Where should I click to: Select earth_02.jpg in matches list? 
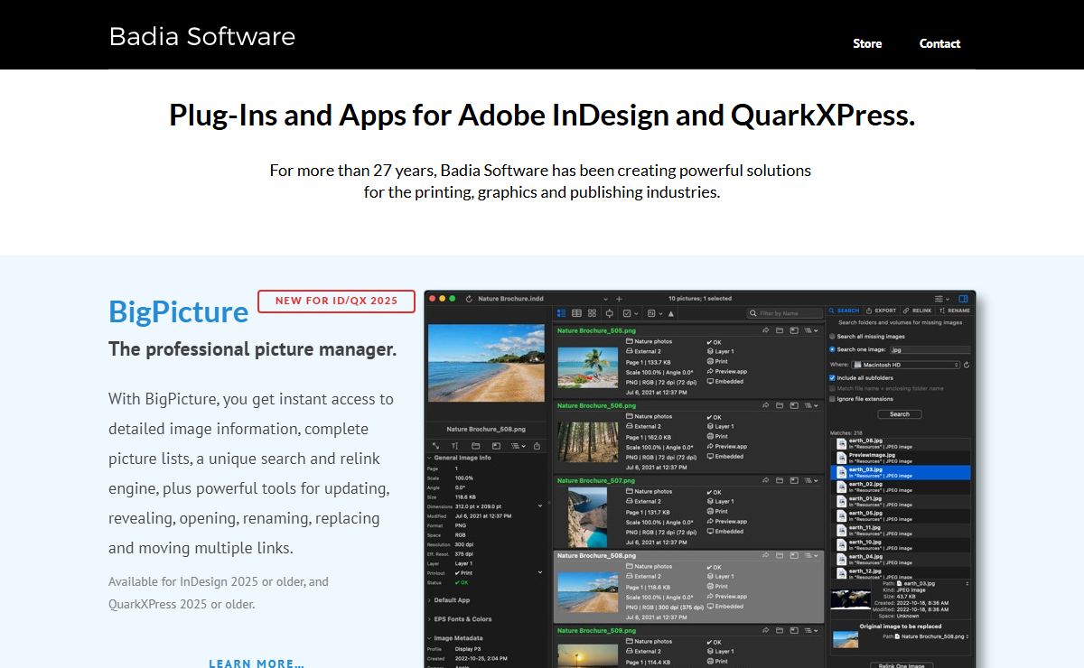tap(901, 487)
